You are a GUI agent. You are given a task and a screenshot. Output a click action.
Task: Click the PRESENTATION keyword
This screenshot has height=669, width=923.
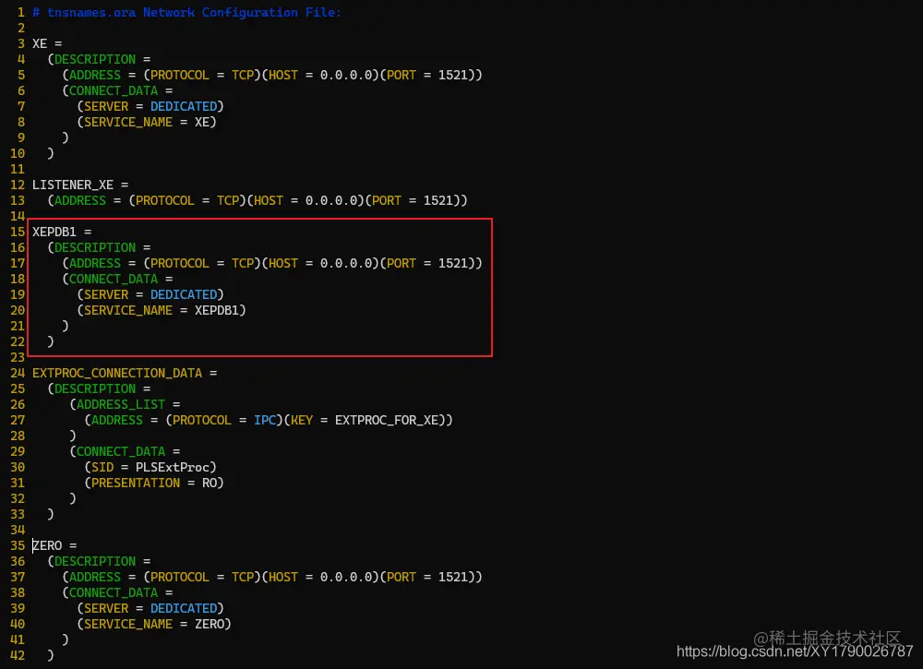click(136, 484)
